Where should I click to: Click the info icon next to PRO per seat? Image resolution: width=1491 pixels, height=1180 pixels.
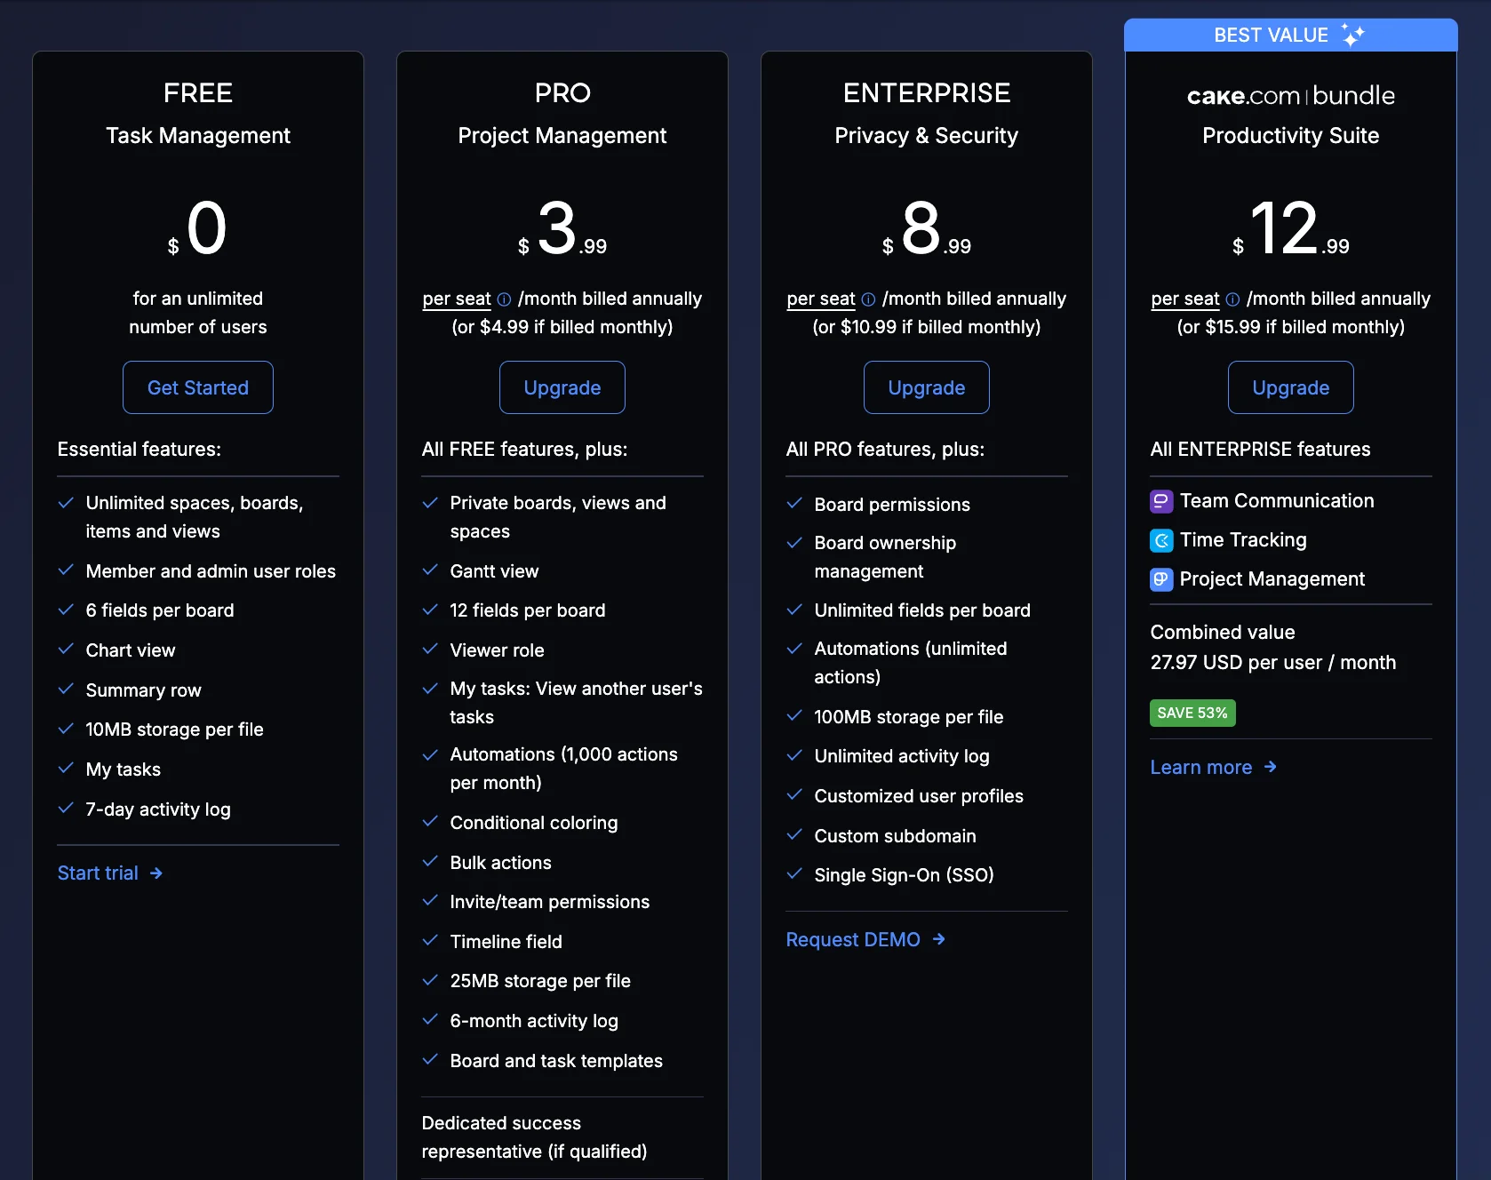coord(504,299)
